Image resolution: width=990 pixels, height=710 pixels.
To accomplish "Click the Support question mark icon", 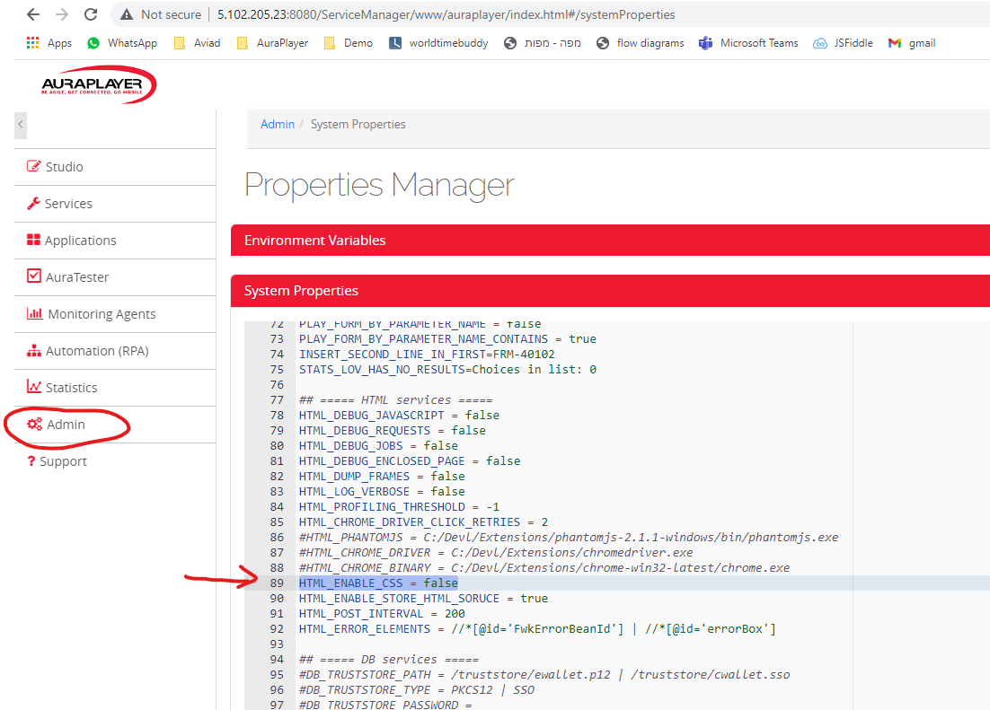I will [x=31, y=461].
